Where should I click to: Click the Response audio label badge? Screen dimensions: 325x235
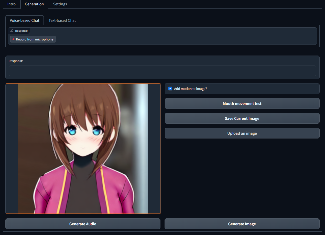pos(19,31)
